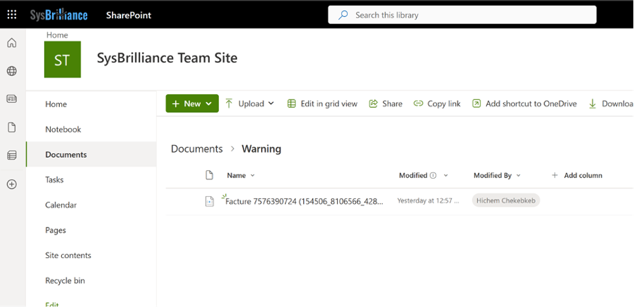The height and width of the screenshot is (308, 636).
Task: Select Documents in the left navigation
Action: 91,154
